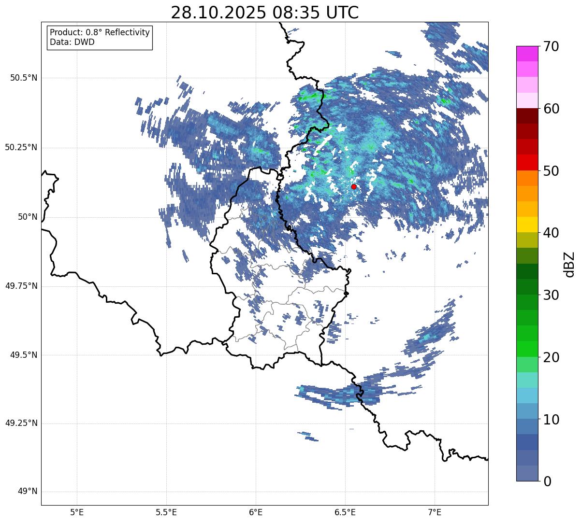Click the 6.5°E longitude label

(x=345, y=512)
